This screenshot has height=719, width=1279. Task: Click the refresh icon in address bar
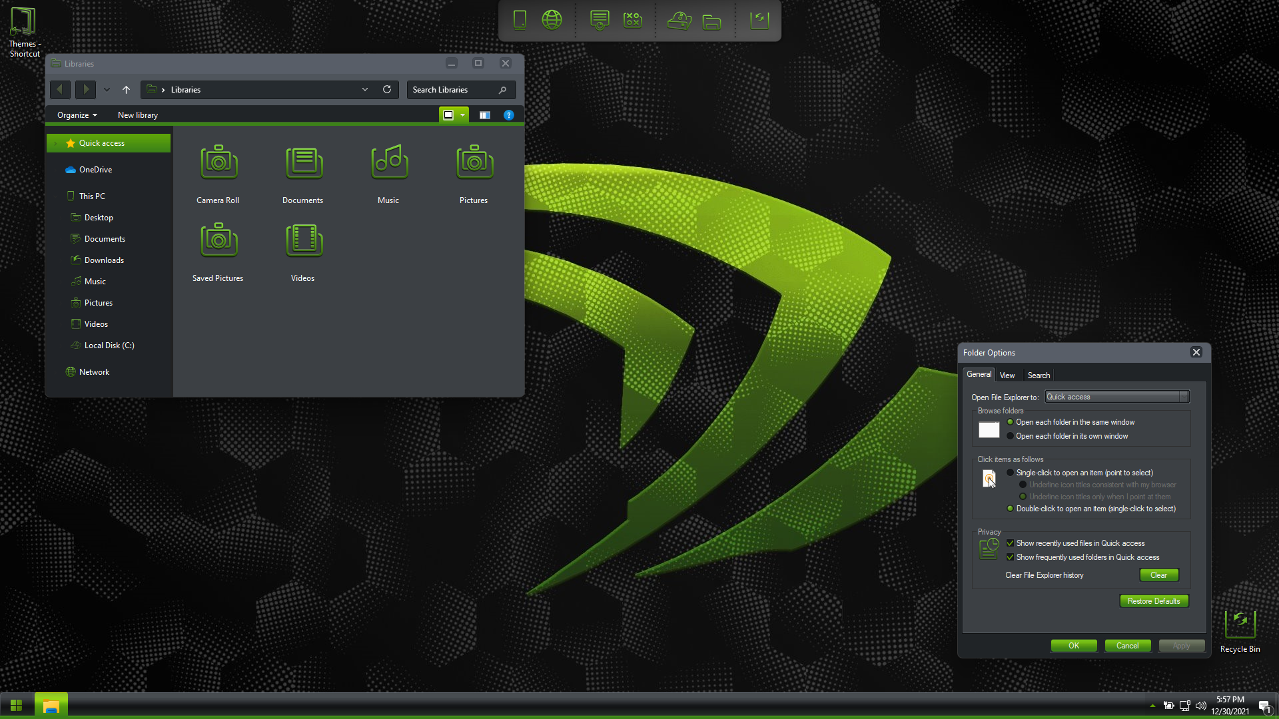coord(387,89)
